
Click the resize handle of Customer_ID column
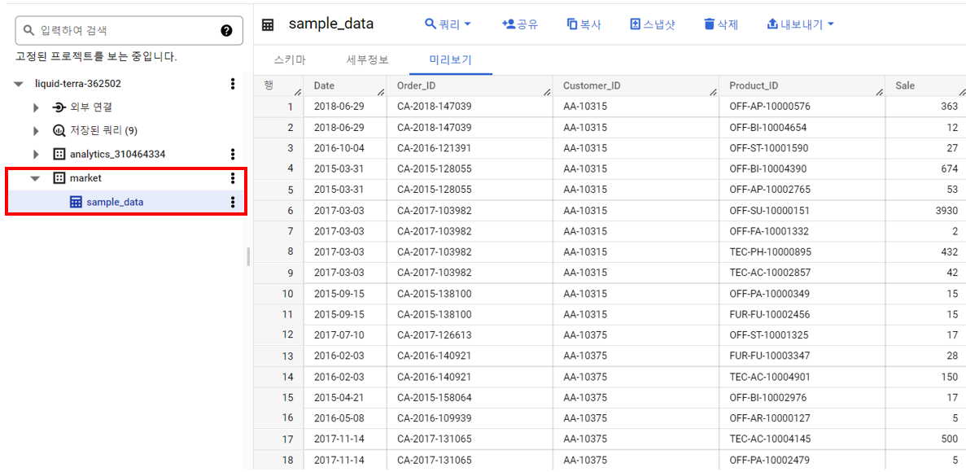(713, 93)
